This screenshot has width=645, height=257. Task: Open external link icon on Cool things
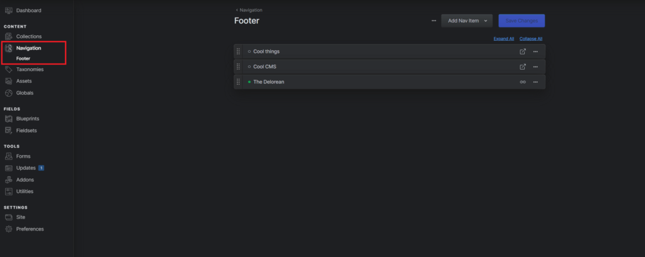(x=522, y=52)
